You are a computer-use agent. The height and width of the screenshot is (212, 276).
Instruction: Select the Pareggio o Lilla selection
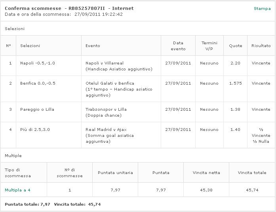(37, 110)
